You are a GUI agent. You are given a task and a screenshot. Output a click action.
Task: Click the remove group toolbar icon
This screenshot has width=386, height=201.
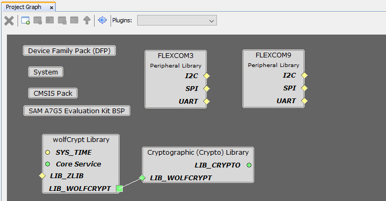click(38, 20)
